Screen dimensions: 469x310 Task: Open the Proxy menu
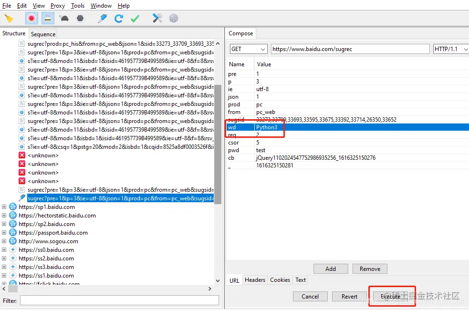(57, 6)
